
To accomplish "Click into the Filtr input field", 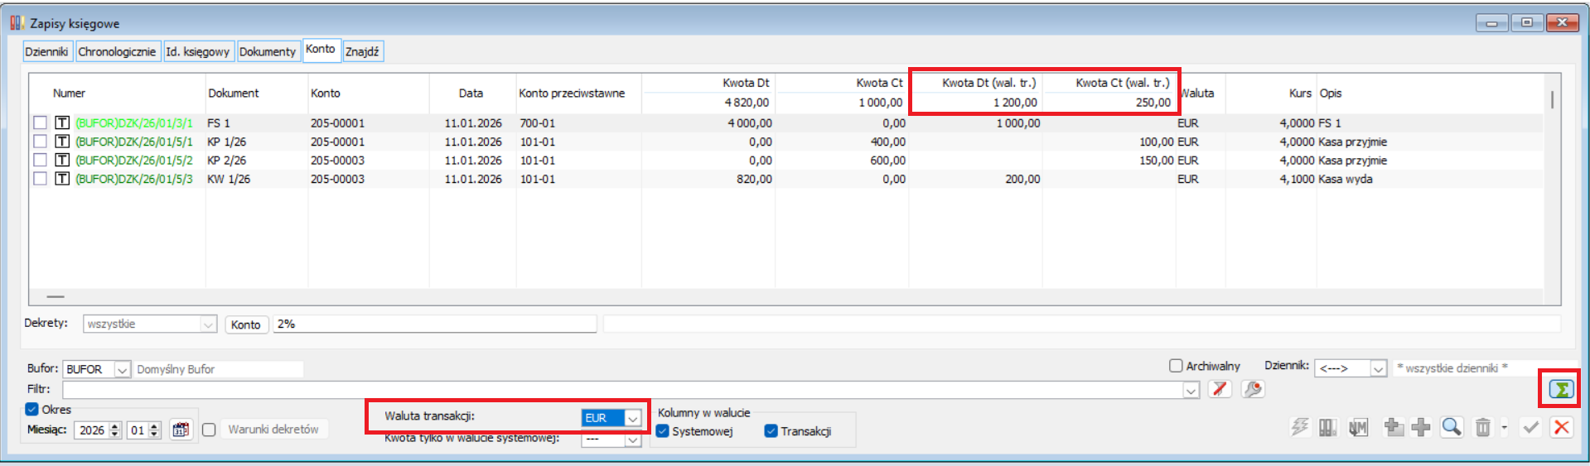I will click(x=621, y=389).
